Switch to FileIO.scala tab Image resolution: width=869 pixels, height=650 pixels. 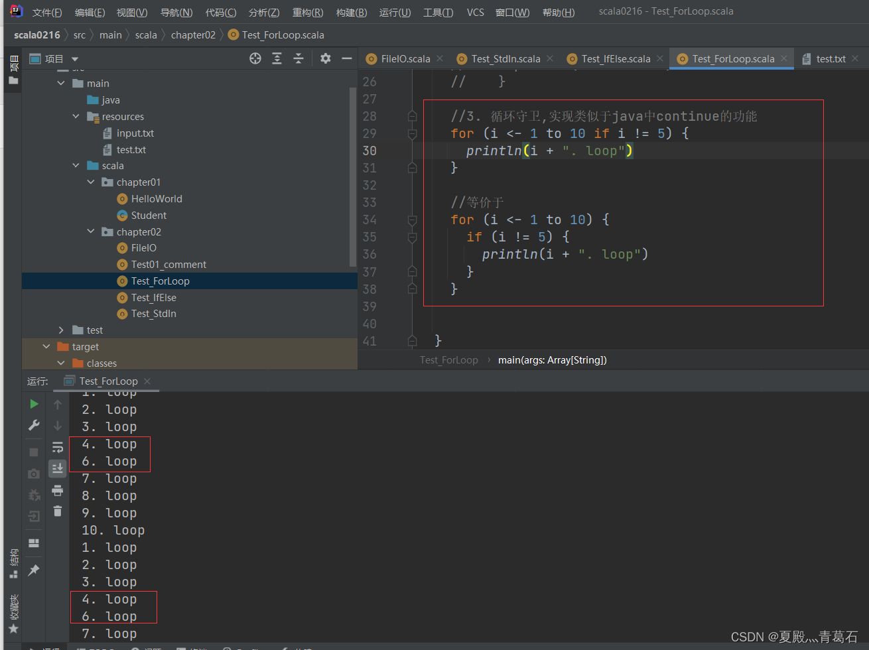pyautogui.click(x=405, y=59)
